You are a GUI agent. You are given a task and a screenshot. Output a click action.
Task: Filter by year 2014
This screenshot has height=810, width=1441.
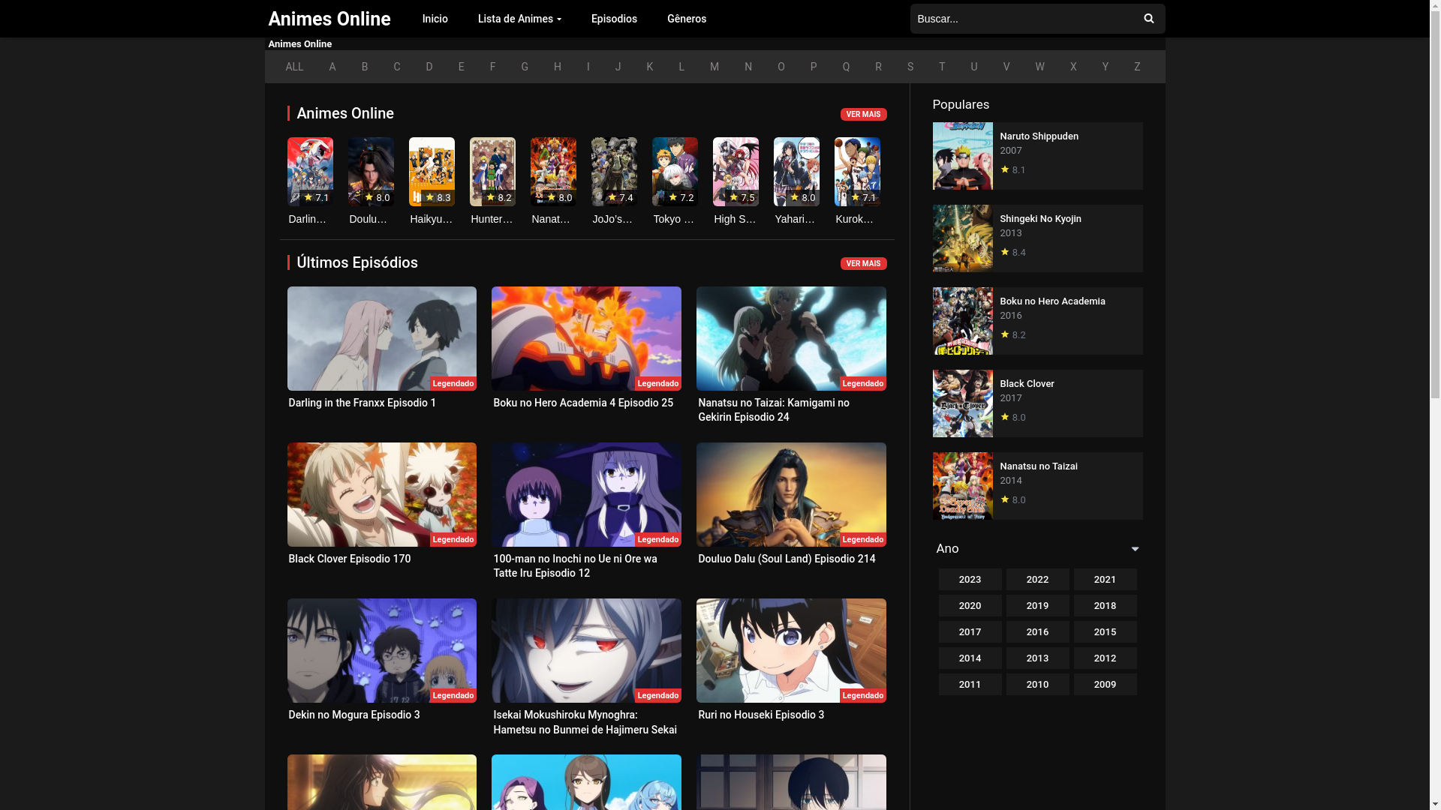click(970, 658)
